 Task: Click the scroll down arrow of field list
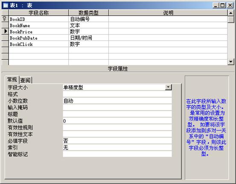point(230,61)
